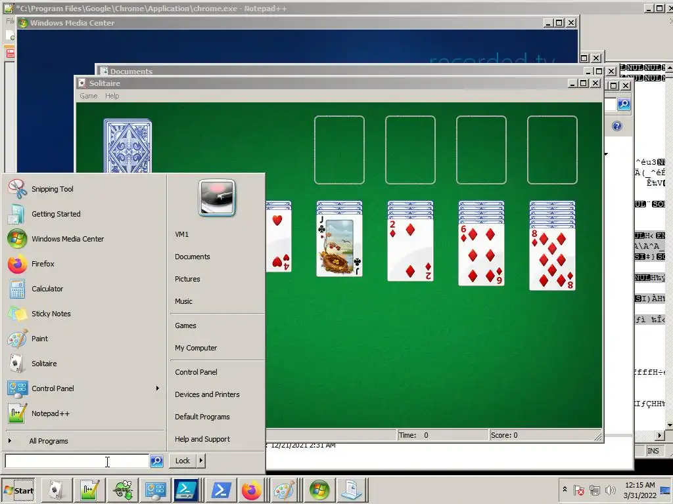Expand All Programs list
Viewport: 673px width, 504px height.
point(48,441)
